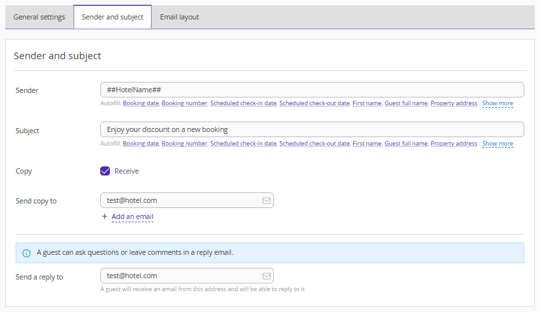Image resolution: width=540 pixels, height=312 pixels.
Task: Uncheck the Receive copy checkbox
Action: tap(105, 171)
